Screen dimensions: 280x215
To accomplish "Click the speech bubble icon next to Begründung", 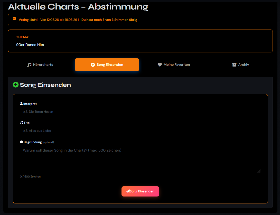I will (22, 142).
